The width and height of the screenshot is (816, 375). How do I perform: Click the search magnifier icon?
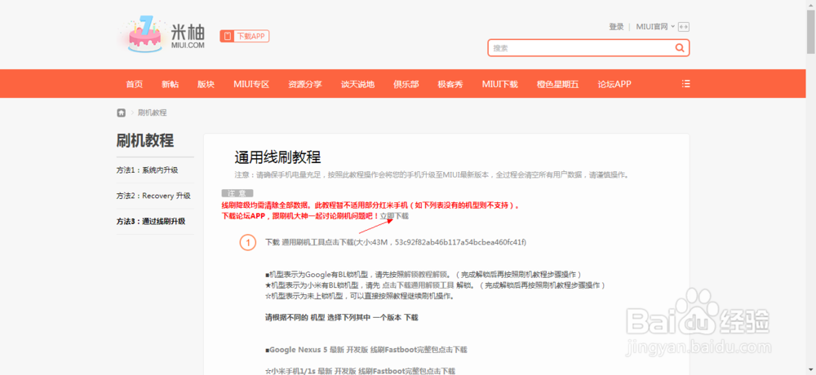[x=679, y=48]
